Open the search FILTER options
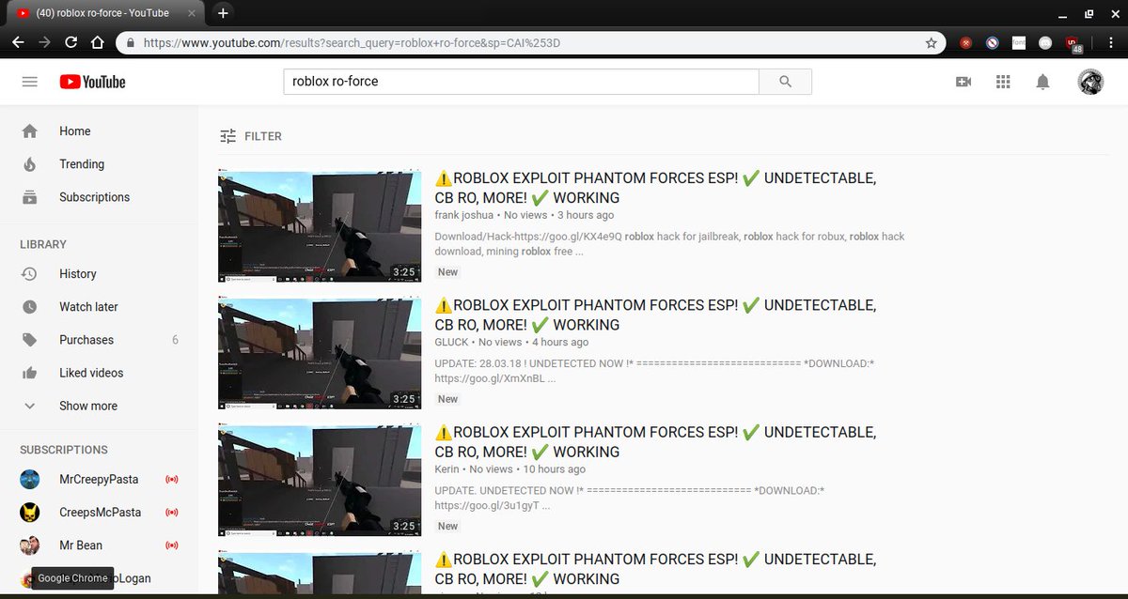Screen dimensions: 1128x599 click(250, 136)
